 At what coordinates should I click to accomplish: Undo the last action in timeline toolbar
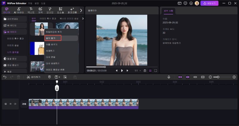click(x=5, y=77)
